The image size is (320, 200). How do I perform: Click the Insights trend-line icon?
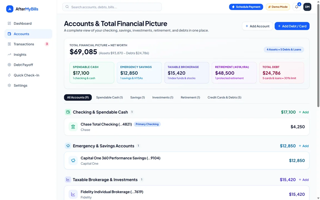click(x=9, y=54)
